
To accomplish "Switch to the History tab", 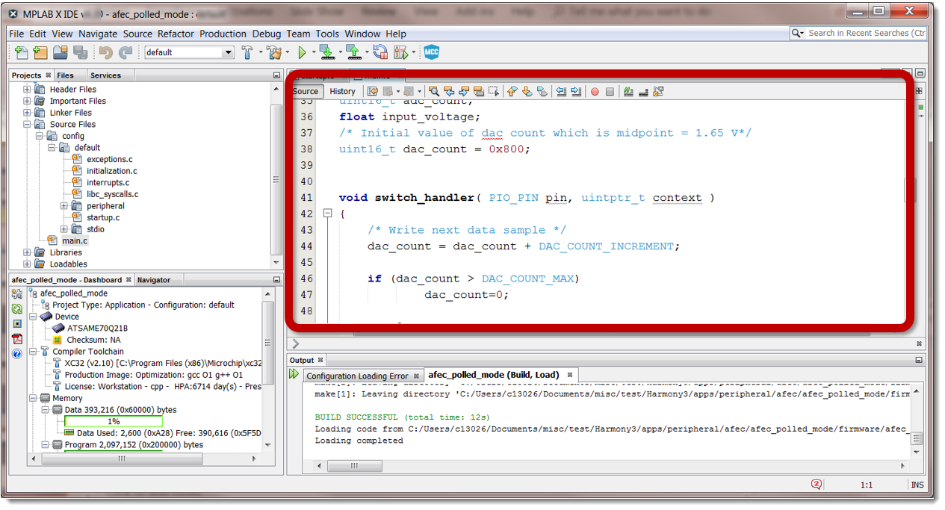I will pos(342,91).
